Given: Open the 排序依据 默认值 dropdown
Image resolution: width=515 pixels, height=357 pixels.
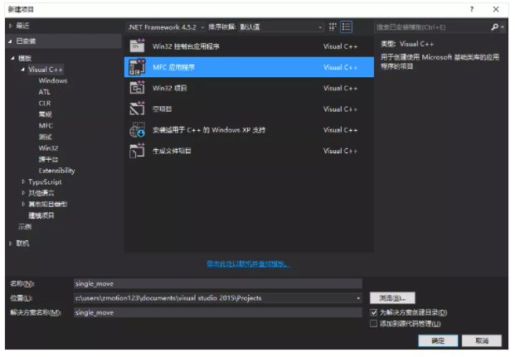Looking at the screenshot, I should (281, 27).
